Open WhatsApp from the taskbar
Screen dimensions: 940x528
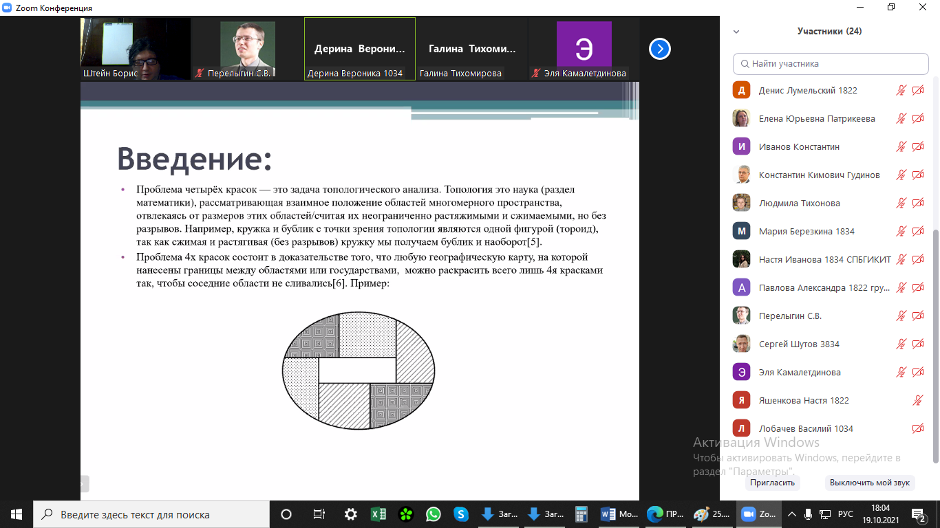433,514
